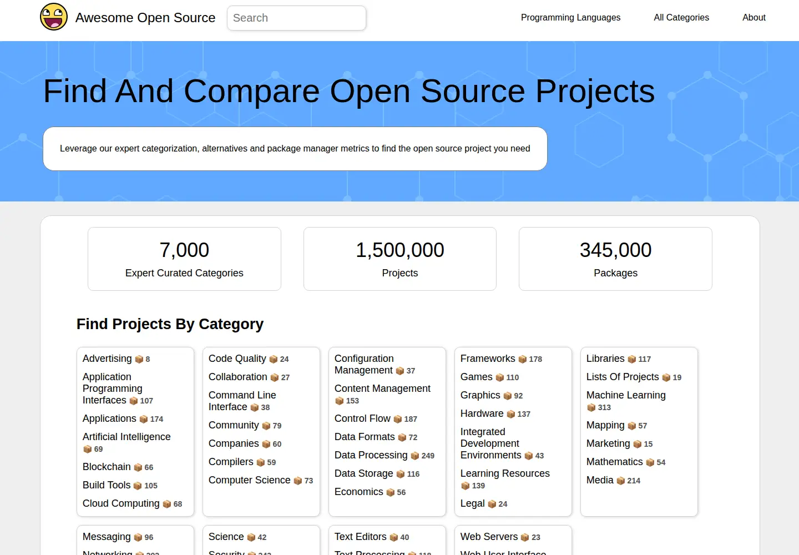Open the Science category
The image size is (799, 555).
[x=226, y=537]
